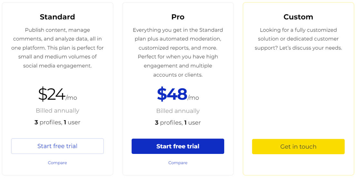Start free trial for Standard plan

pos(57,146)
